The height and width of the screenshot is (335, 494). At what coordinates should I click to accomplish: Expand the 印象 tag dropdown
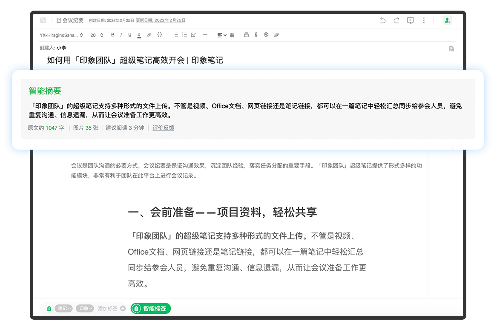(85, 309)
